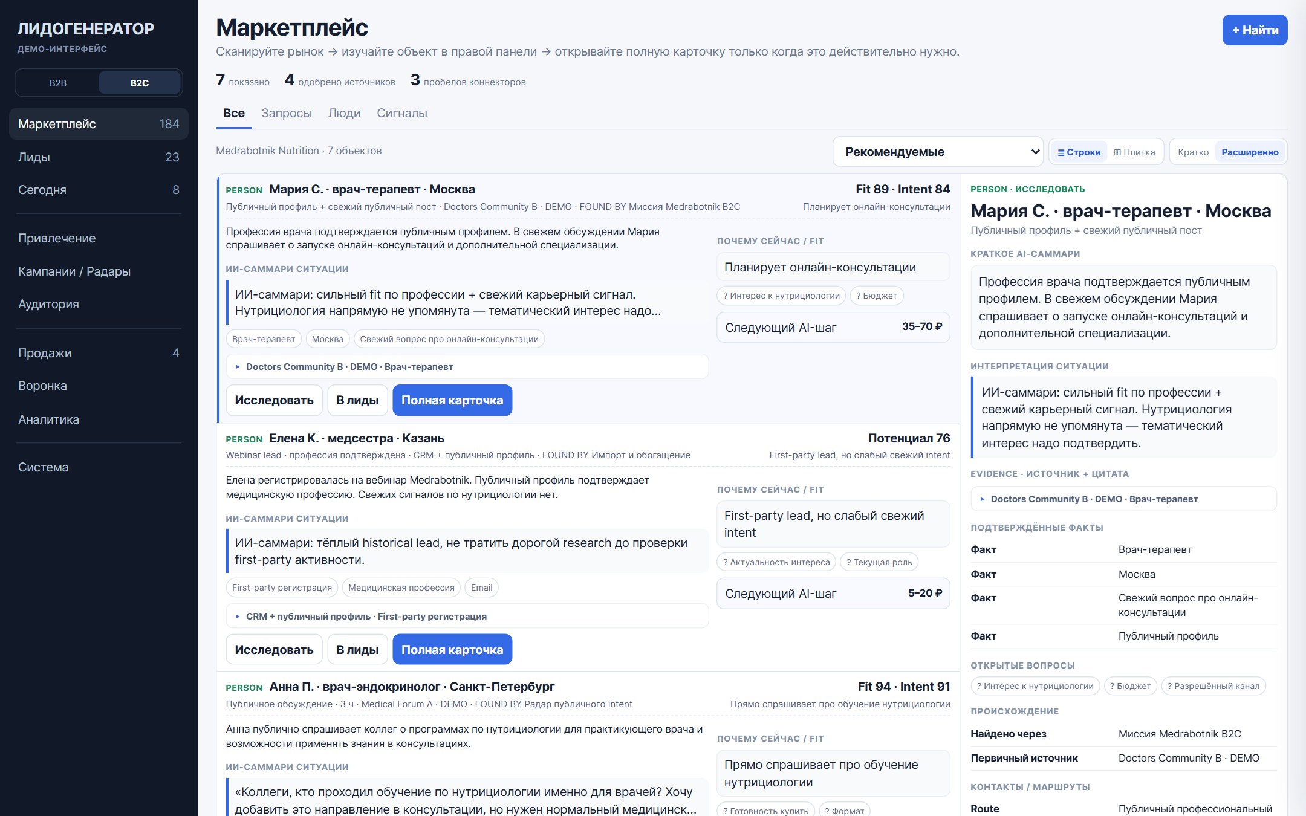Click Следующий AI-шаг 35–70 ₽ box
1306x816 pixels.
click(x=833, y=328)
